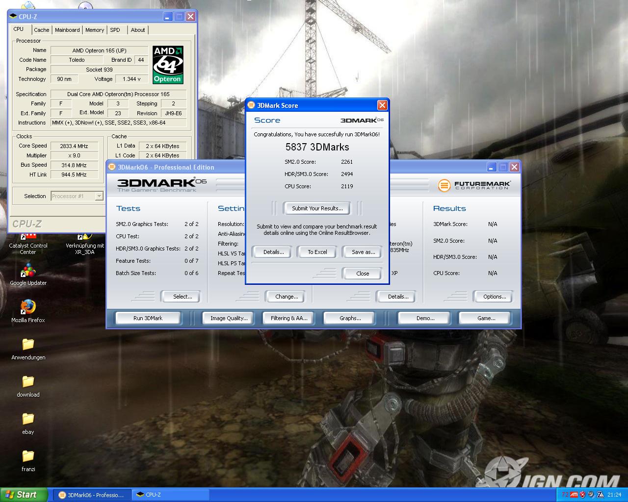This screenshot has width=628, height=502.
Task: Minimize the CPU-Z window
Action: (167, 16)
